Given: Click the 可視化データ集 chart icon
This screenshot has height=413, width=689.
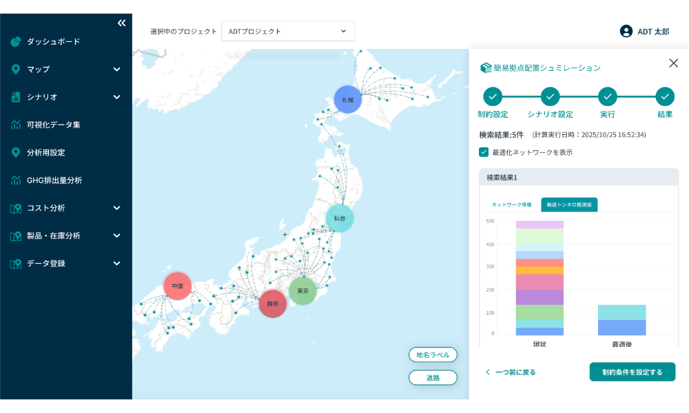Looking at the screenshot, I should click(15, 125).
